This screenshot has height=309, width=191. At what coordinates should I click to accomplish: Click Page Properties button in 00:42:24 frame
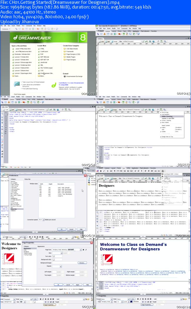(147, 305)
